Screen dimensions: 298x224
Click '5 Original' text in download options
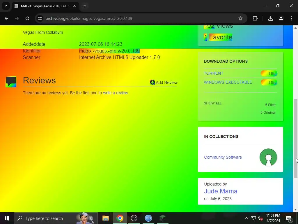[x=268, y=113]
